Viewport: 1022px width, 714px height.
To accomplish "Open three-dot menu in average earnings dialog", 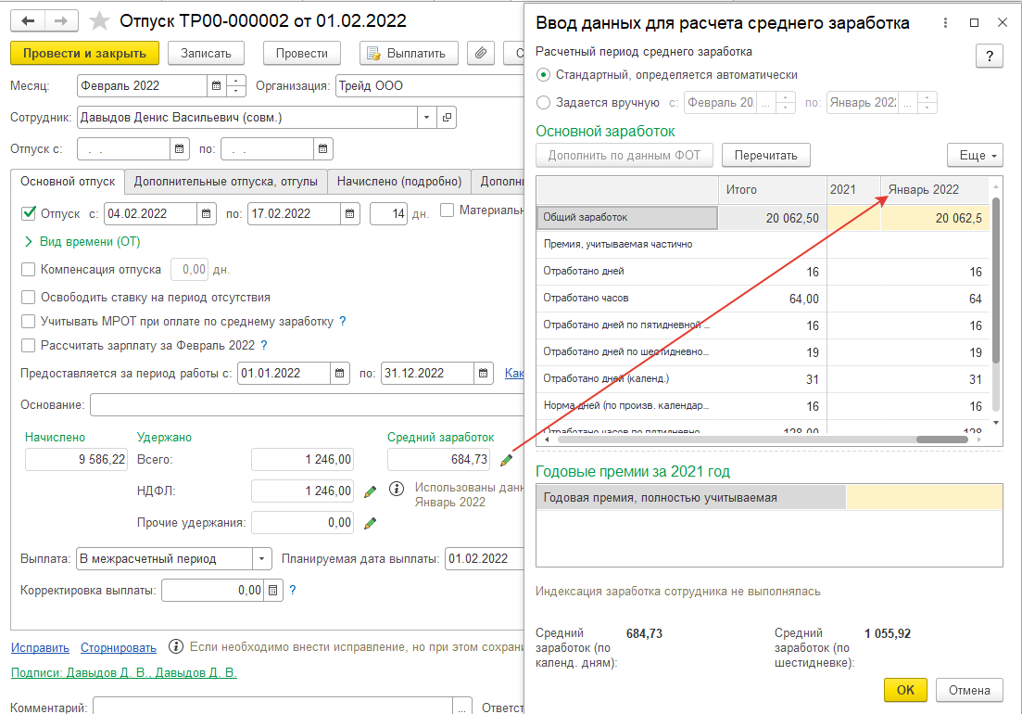I will pos(945,23).
